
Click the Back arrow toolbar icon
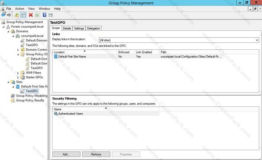[x=3, y=15]
